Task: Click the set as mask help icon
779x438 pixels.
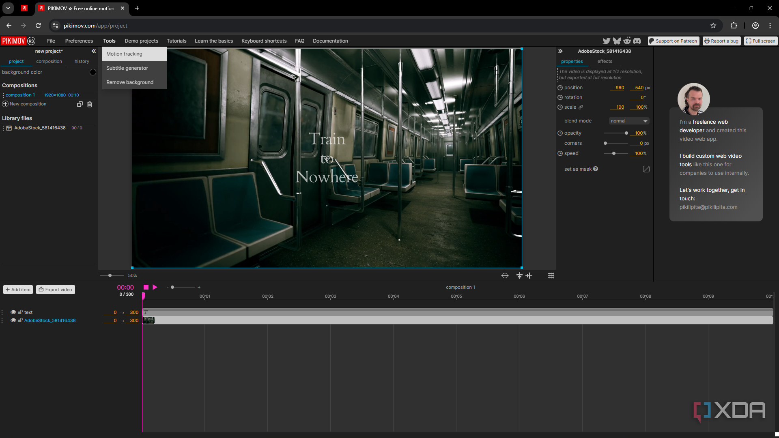Action: coord(596,169)
